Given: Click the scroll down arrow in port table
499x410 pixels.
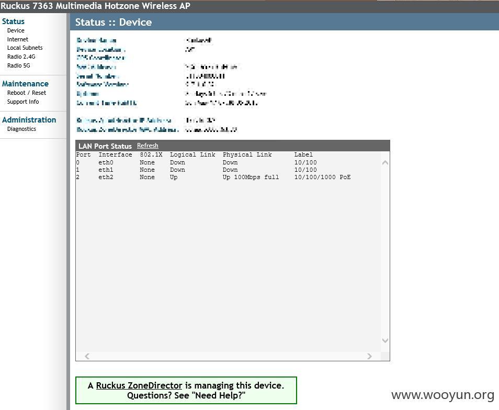Looking at the screenshot, I should point(385,340).
